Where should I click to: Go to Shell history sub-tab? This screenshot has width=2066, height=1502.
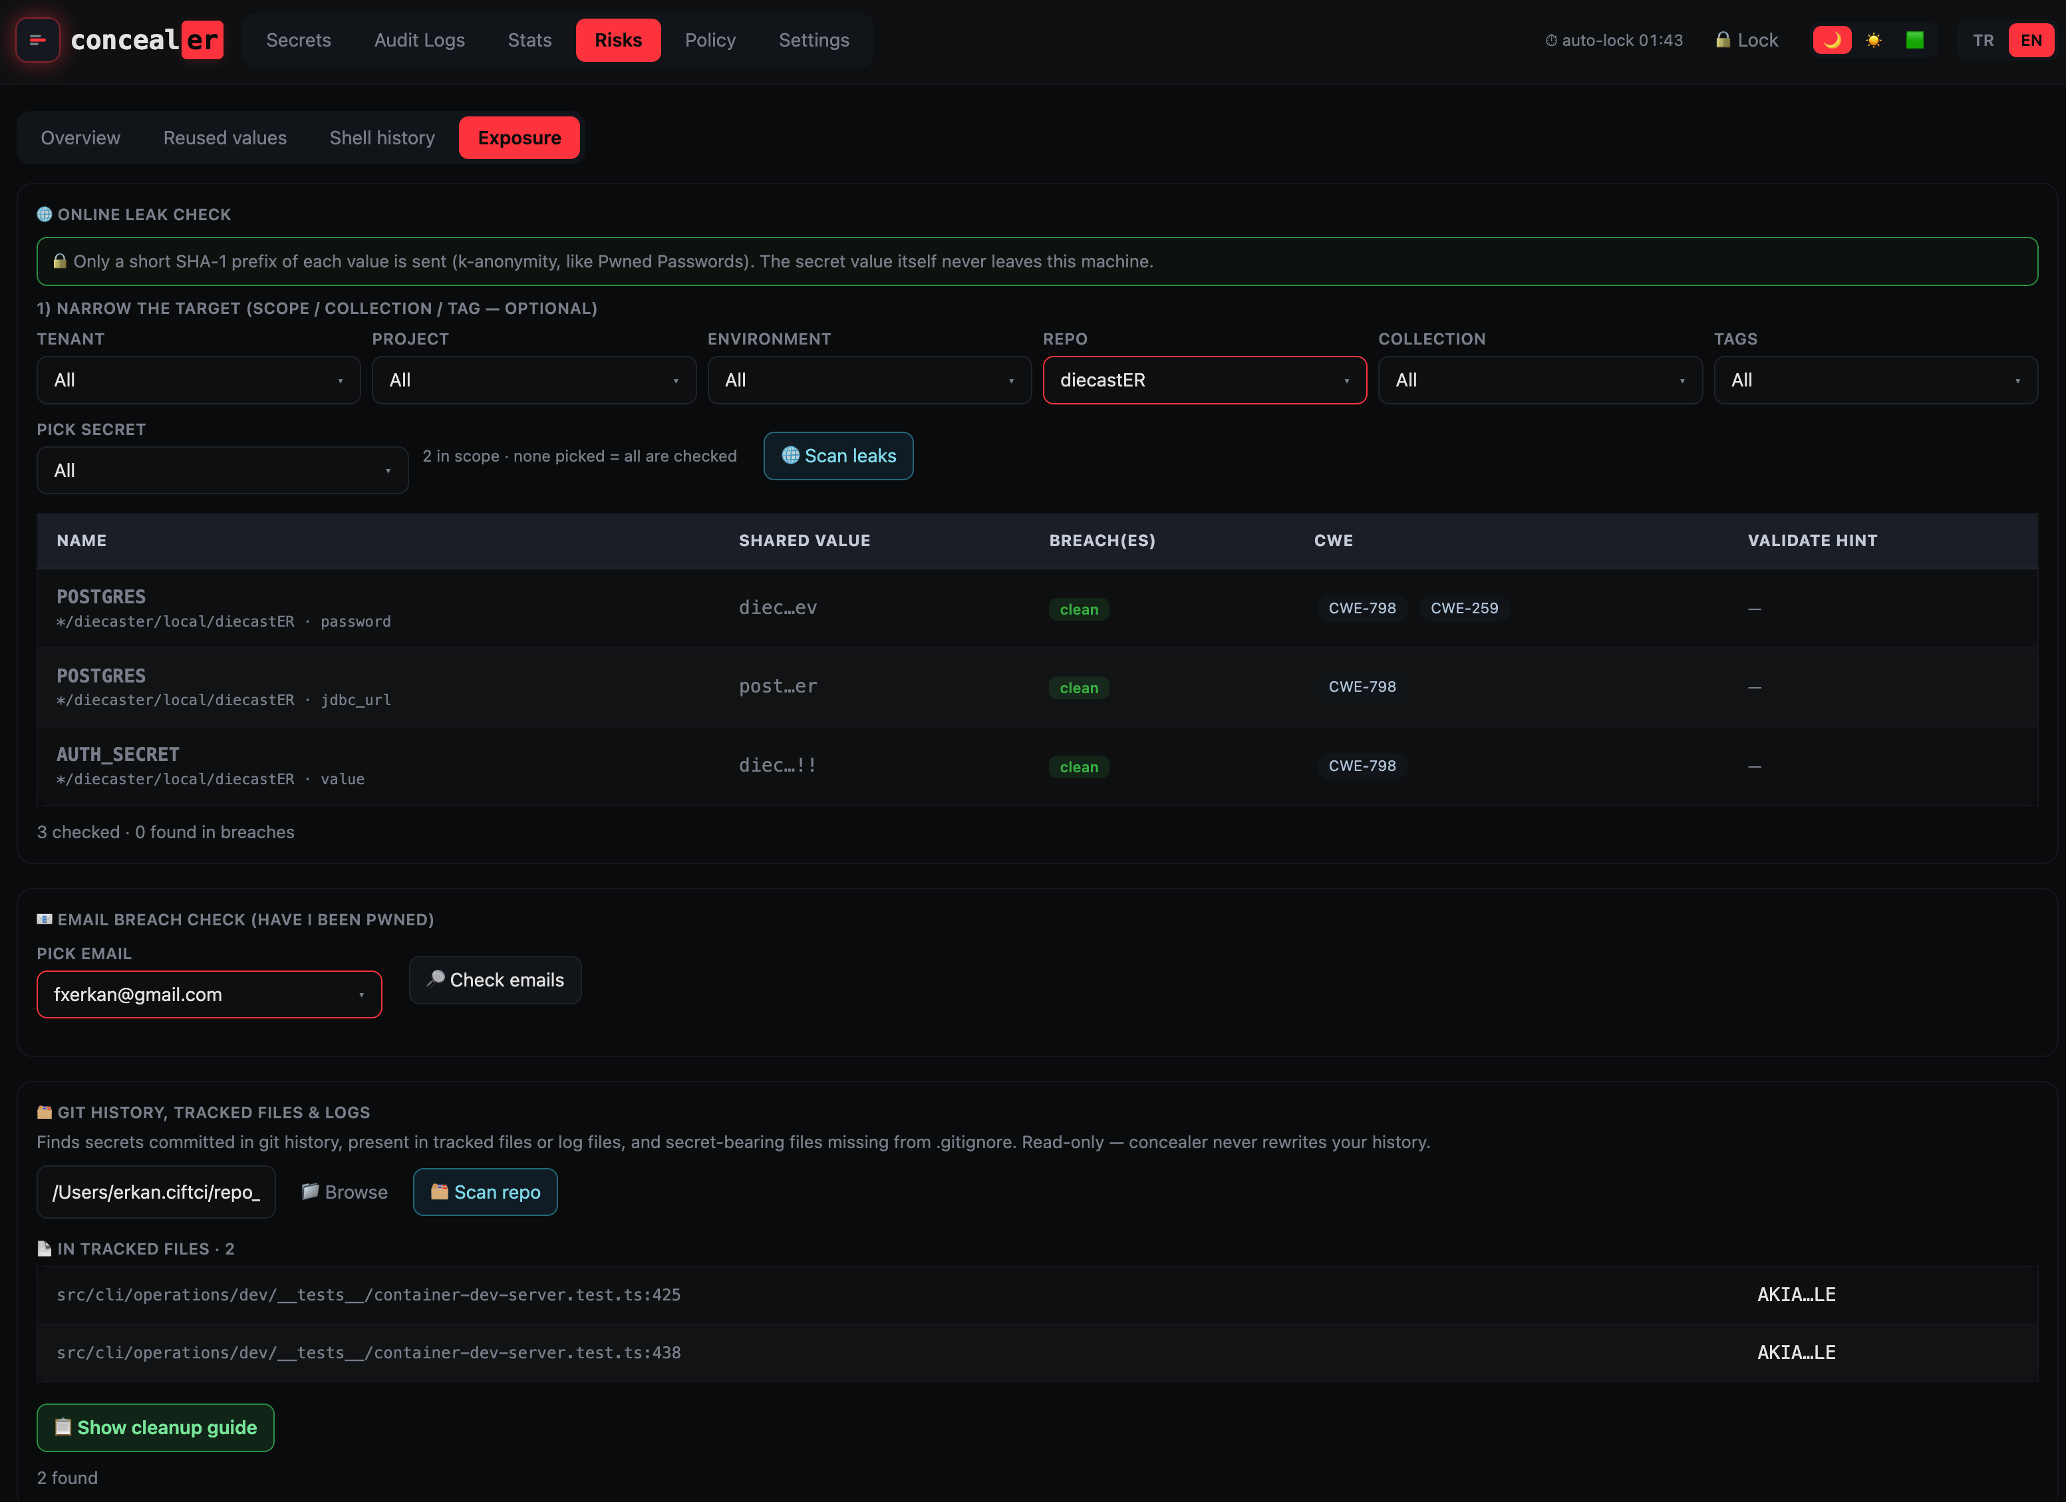382,138
